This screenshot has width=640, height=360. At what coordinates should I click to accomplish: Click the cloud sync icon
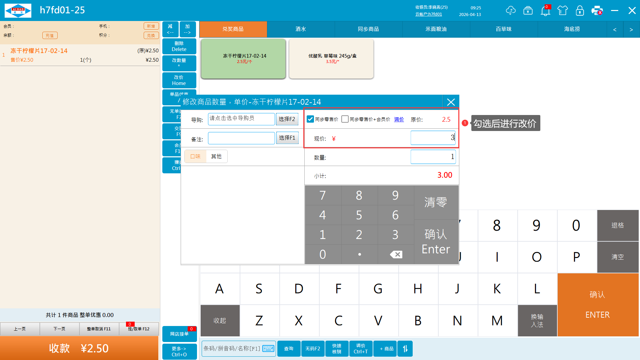coord(510,11)
